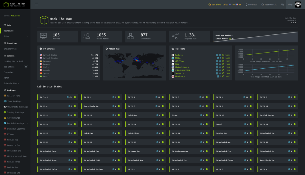
Task: Click the Hall of Fame trophy icon
Action: 5,96
